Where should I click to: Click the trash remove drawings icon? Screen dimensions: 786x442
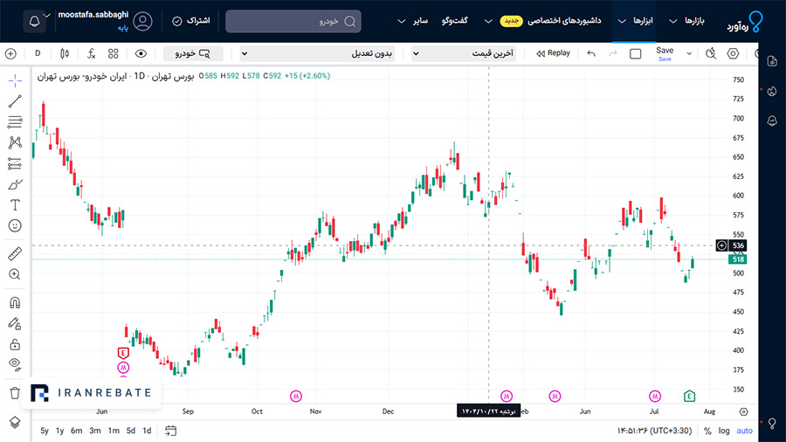15,393
